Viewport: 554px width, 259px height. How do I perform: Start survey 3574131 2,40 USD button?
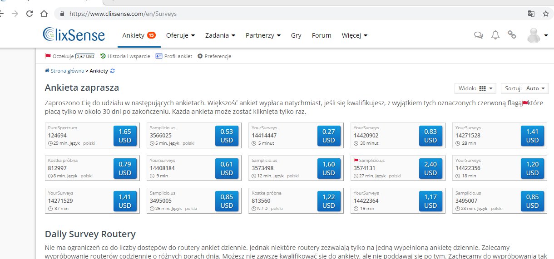click(x=430, y=168)
